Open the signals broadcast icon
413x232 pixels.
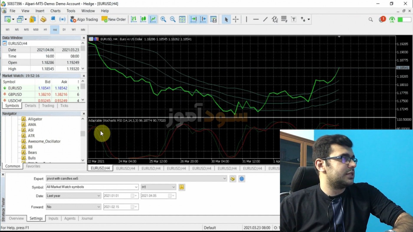[x=62, y=19]
